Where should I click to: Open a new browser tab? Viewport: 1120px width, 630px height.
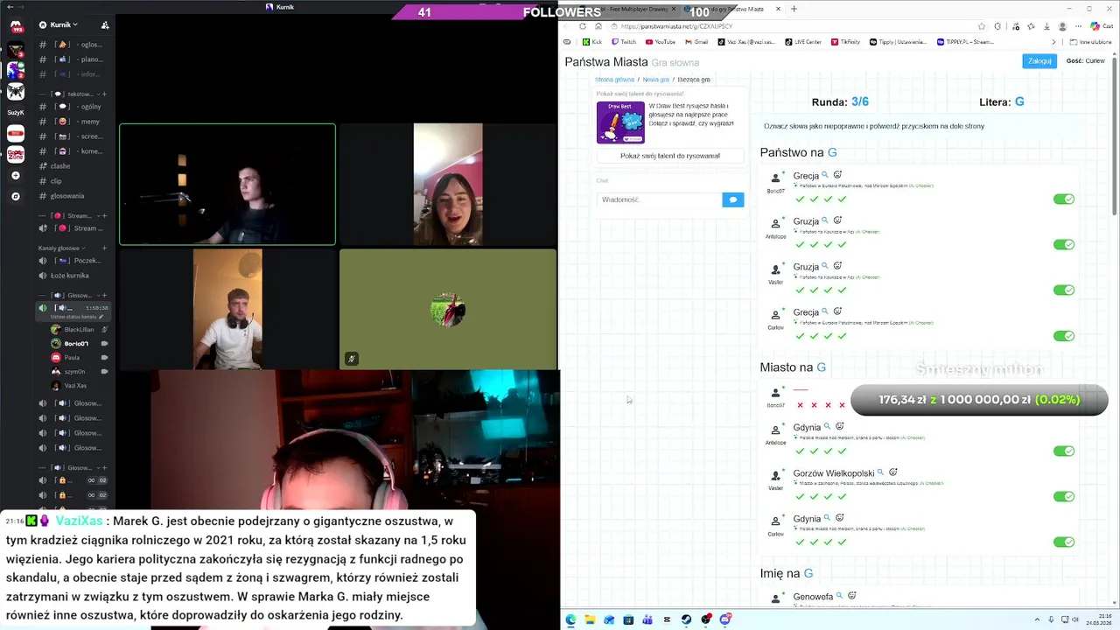click(794, 9)
